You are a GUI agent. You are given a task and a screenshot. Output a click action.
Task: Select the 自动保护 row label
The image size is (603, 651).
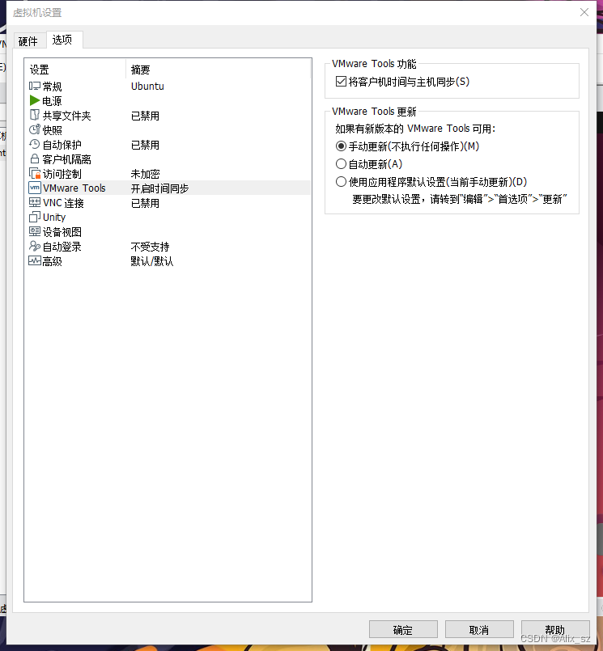pyautogui.click(x=62, y=145)
